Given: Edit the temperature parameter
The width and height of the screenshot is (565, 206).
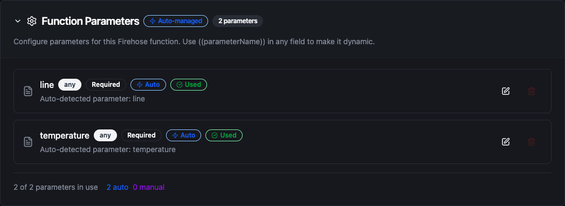Looking at the screenshot, I should [506, 141].
